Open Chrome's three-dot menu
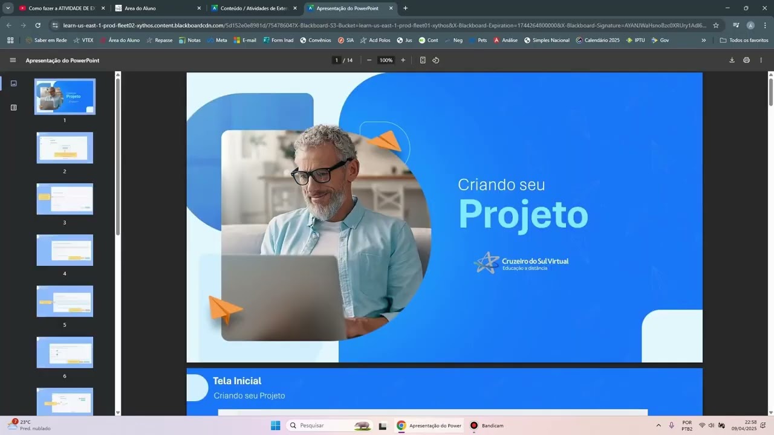 tap(765, 25)
